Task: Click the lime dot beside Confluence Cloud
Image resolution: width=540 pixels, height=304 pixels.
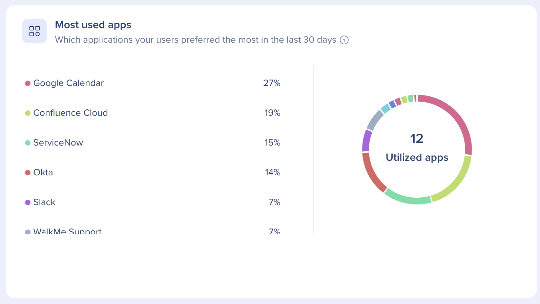Action: (28, 113)
